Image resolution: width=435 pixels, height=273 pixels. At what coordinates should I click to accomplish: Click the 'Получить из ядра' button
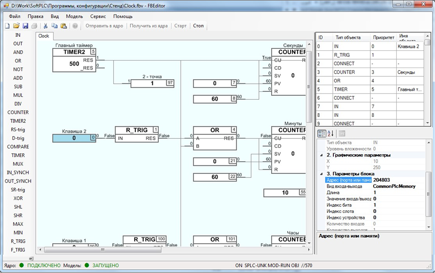(149, 26)
